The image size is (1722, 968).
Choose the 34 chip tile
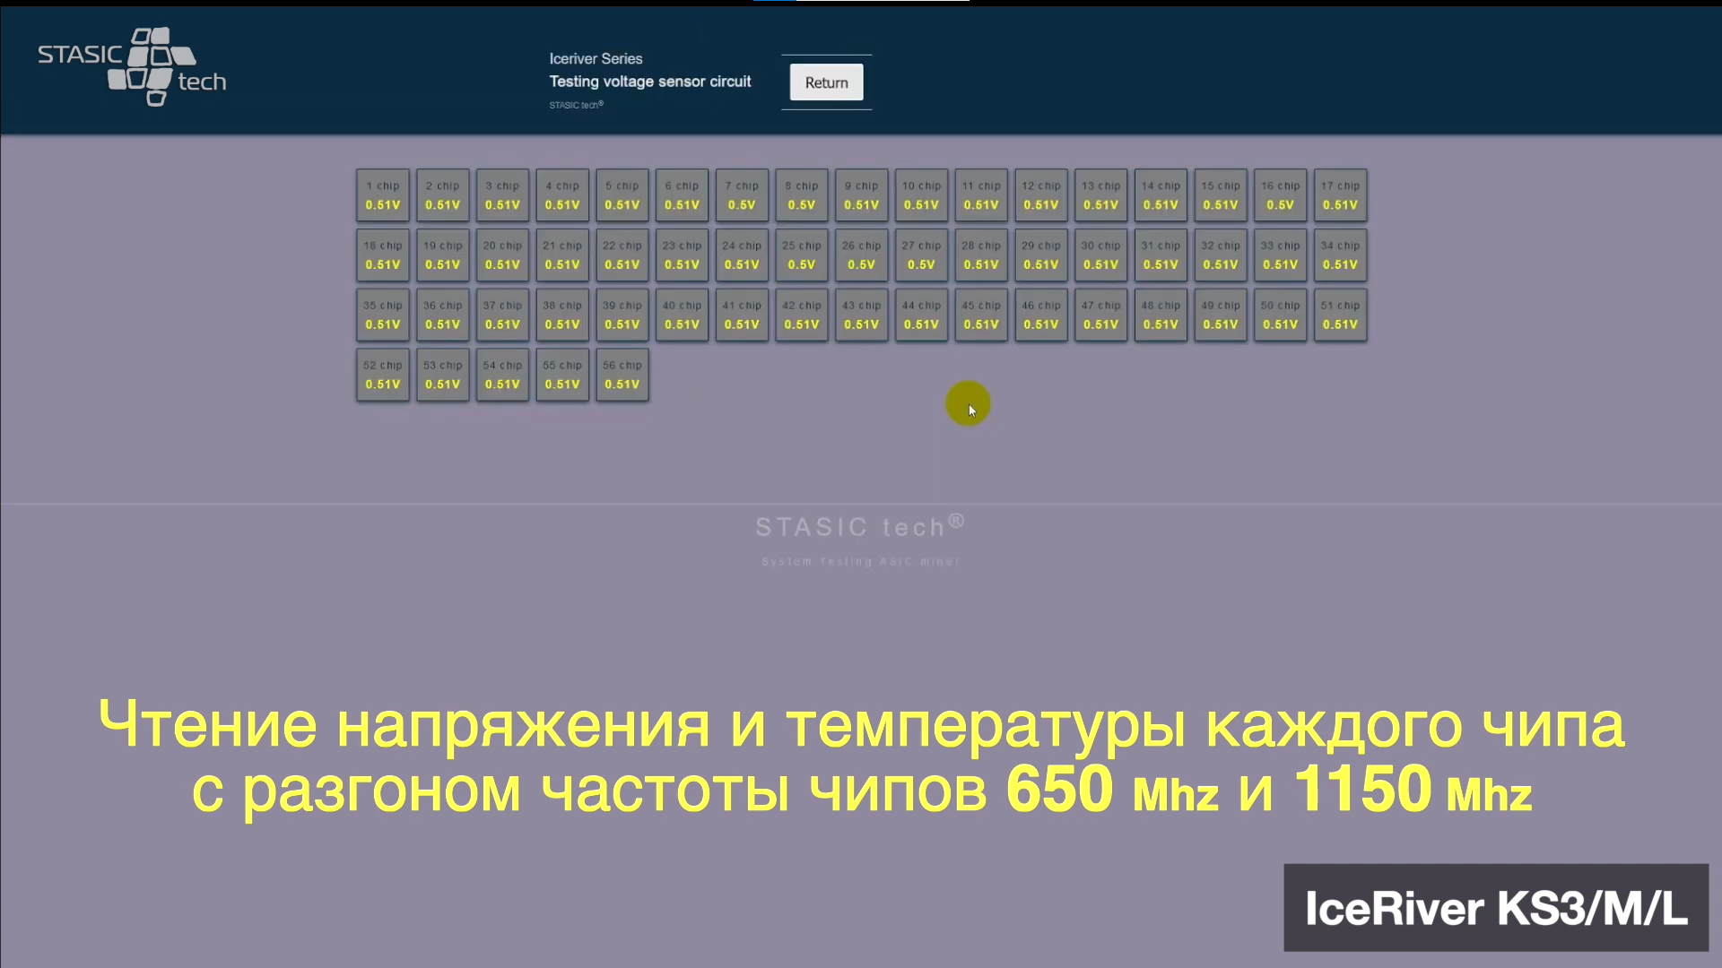(1341, 255)
